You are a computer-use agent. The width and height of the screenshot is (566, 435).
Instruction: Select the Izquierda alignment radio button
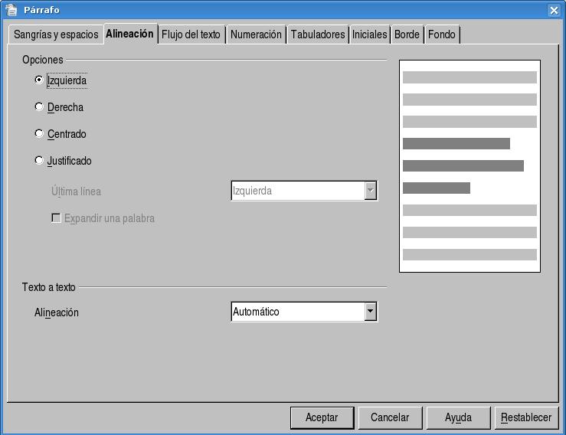39,80
